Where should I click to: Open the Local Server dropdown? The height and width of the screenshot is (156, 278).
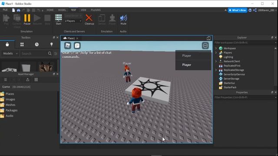point(73,16)
